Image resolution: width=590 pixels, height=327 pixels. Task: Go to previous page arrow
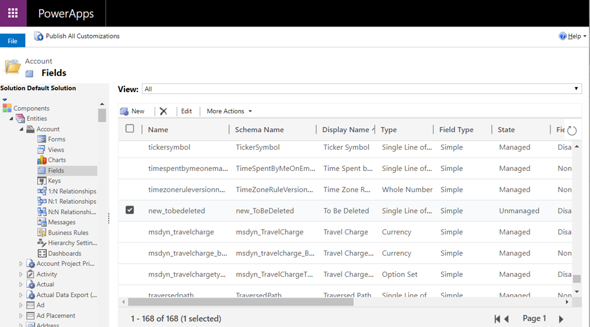506,319
